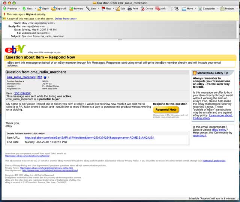Viewport: 240px width, 202px height.
Task: Open the Projects dropdown
Action: click(x=228, y=8)
